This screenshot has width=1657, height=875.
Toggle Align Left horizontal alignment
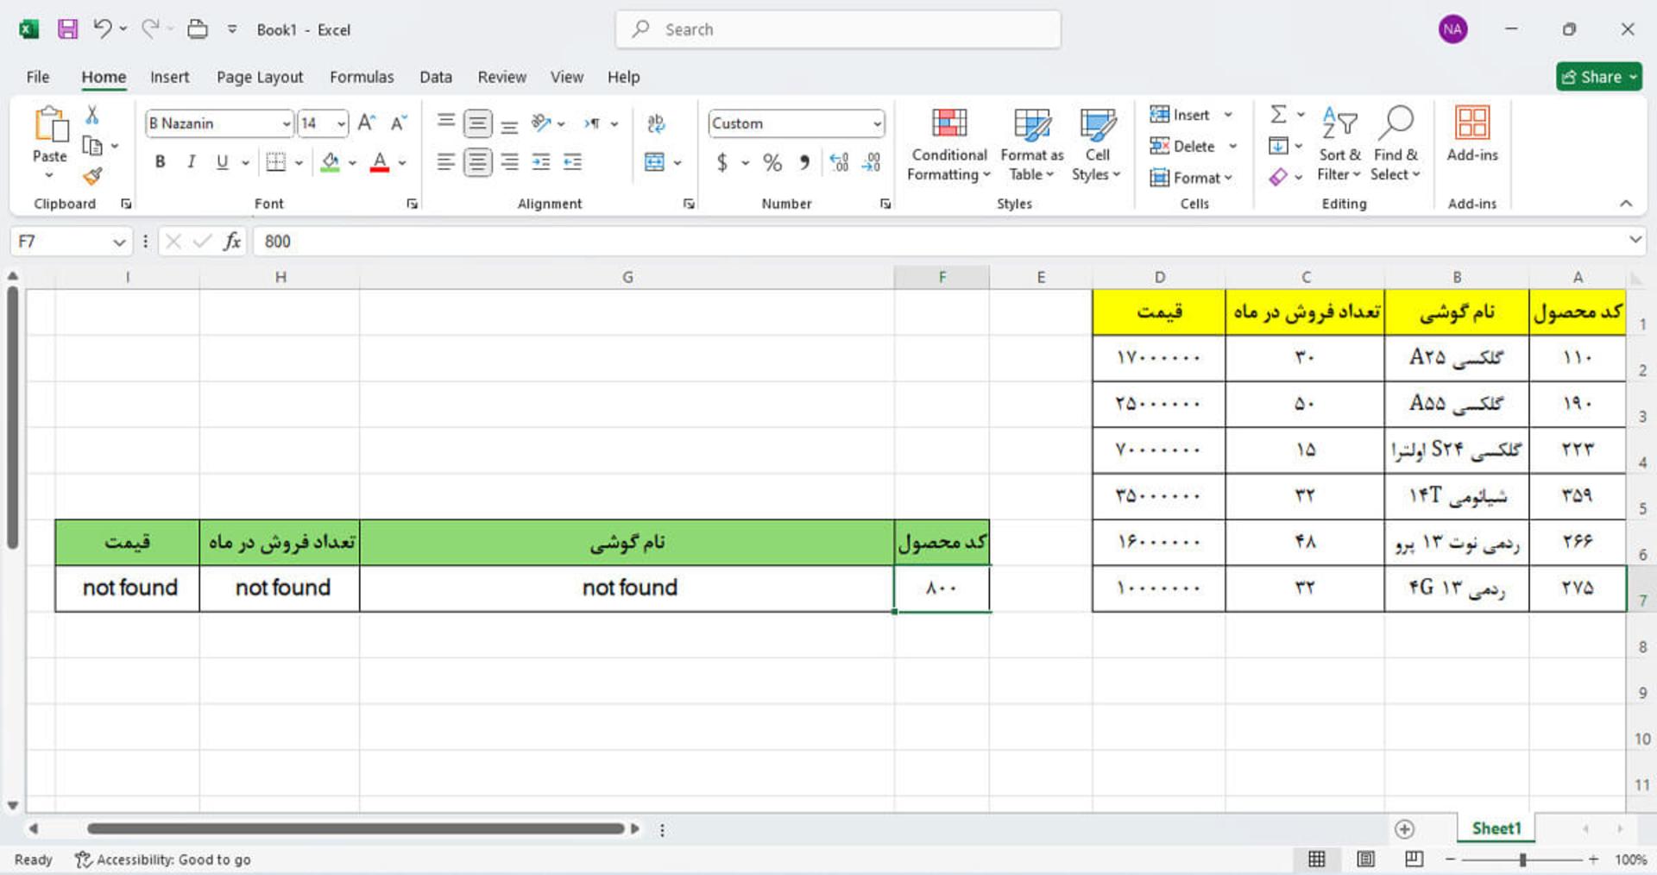click(445, 161)
